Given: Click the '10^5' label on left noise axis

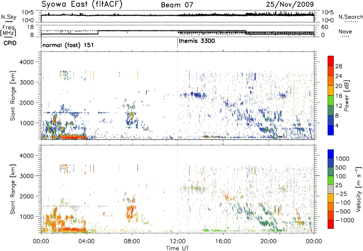Looking at the screenshot, I should pos(28,12).
